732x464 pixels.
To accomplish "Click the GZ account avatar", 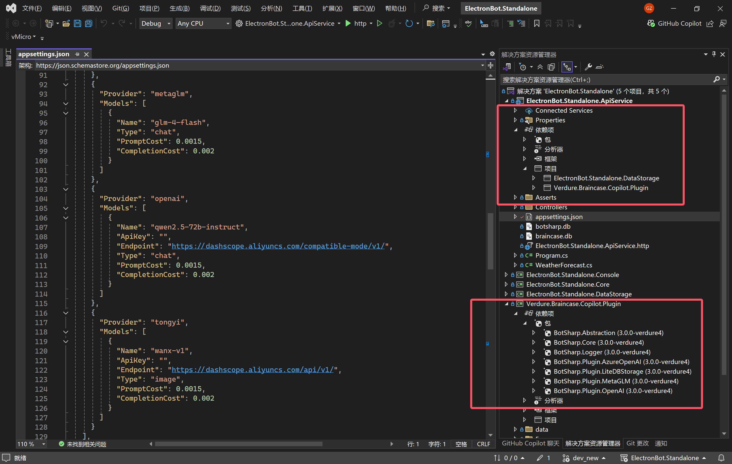I will tap(649, 8).
